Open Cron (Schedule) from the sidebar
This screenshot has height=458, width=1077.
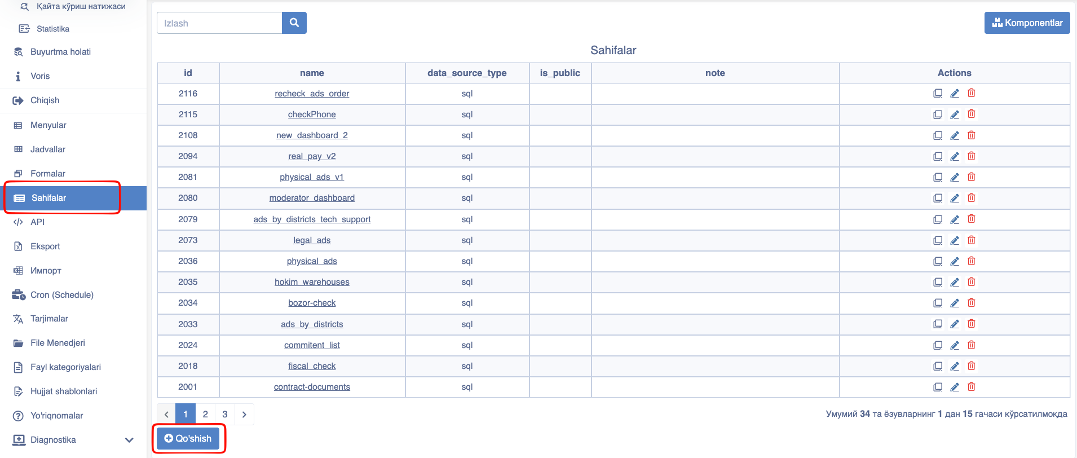[62, 295]
